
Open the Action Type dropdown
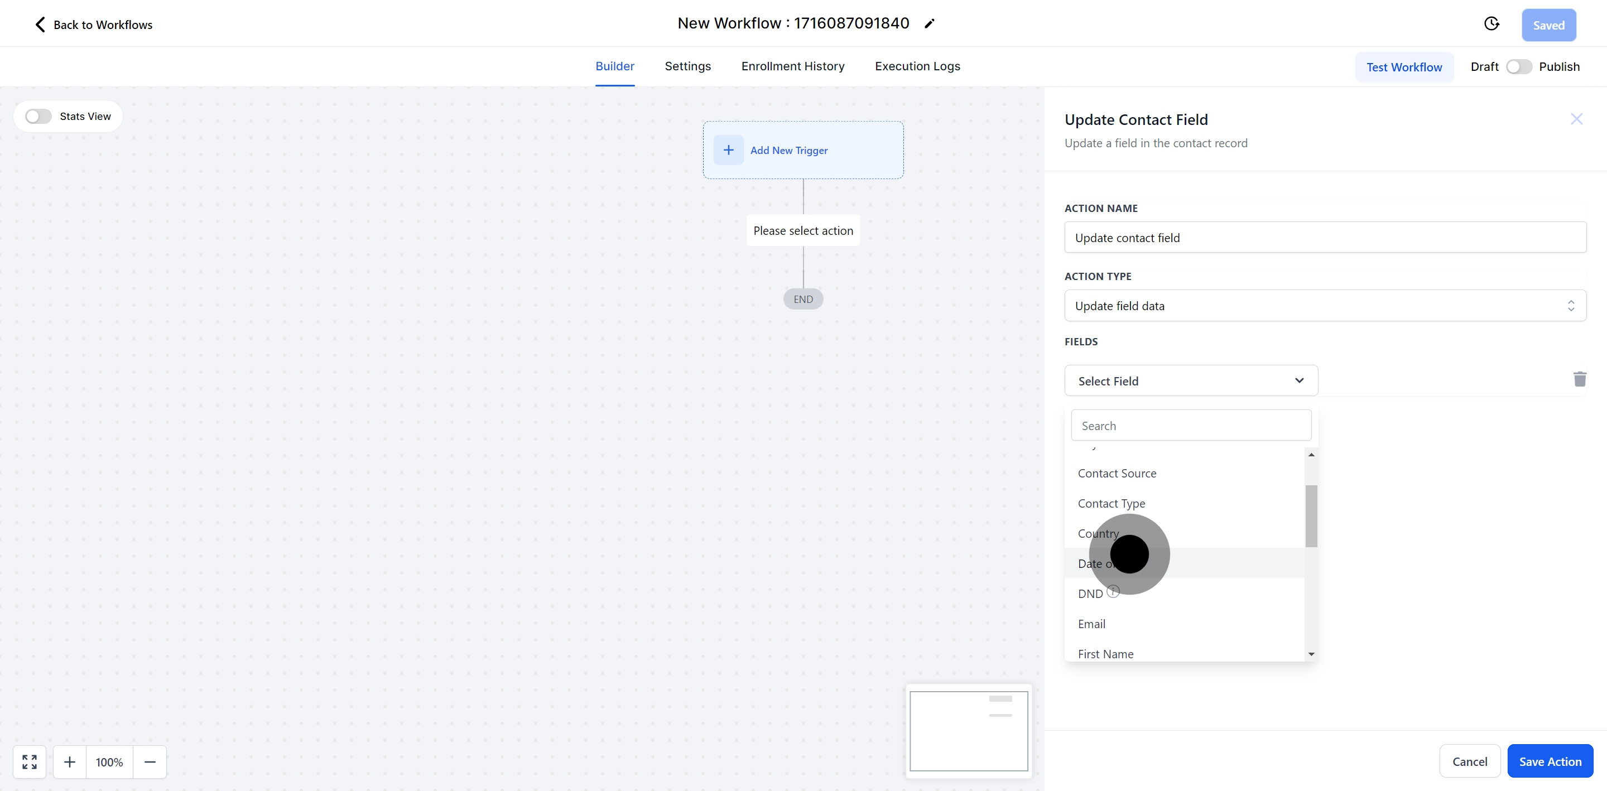tap(1325, 306)
